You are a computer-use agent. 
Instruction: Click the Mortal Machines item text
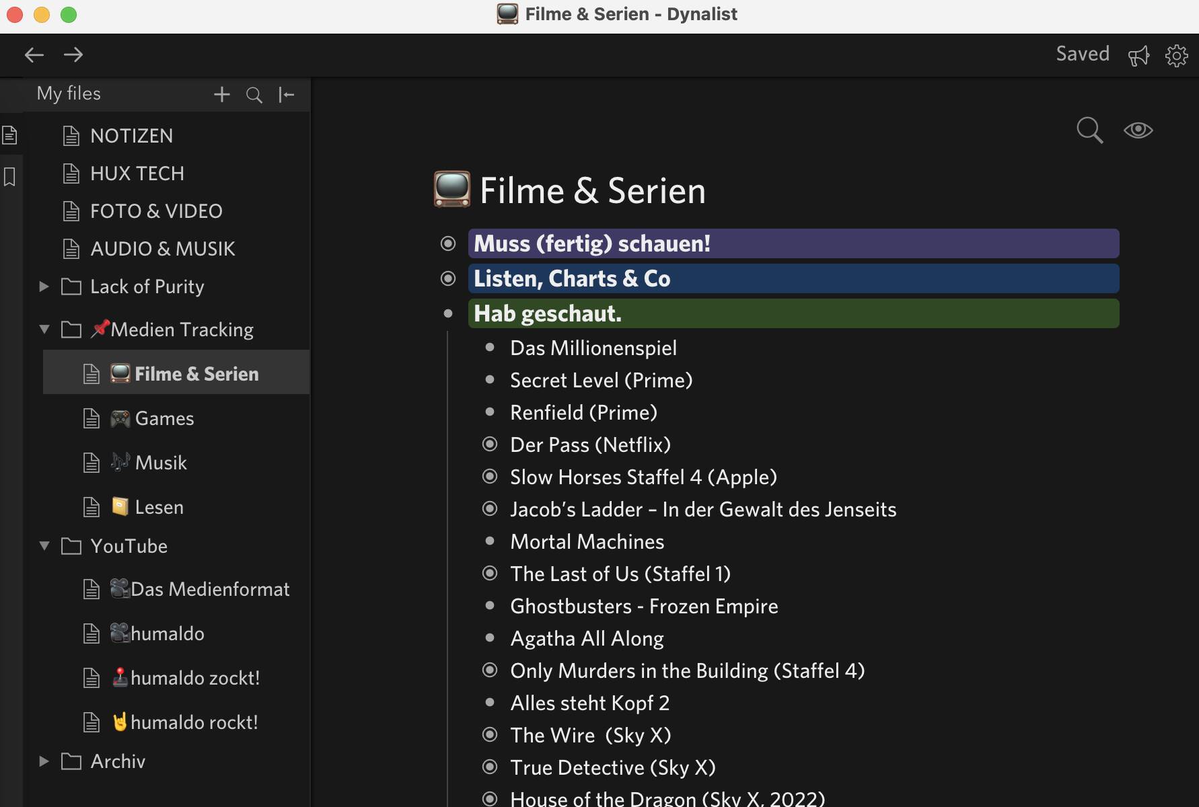(x=587, y=541)
